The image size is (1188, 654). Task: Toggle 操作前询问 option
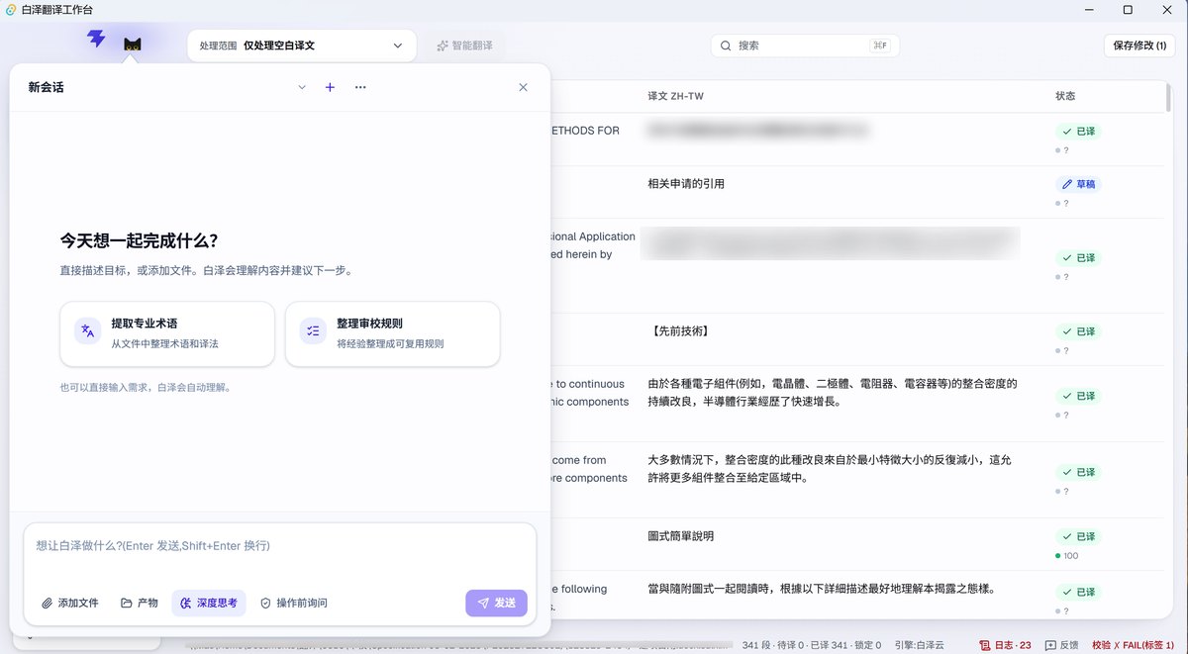point(293,603)
